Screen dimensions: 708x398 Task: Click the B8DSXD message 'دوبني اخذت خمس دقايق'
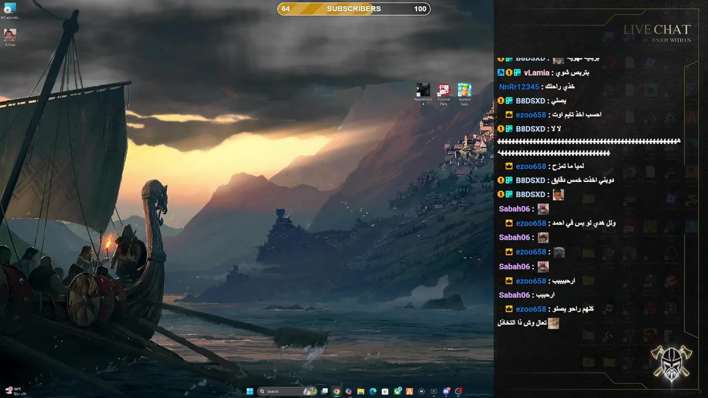tap(583, 180)
